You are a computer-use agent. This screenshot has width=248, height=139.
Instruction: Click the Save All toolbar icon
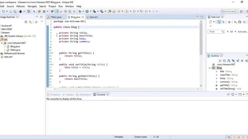(15, 11)
